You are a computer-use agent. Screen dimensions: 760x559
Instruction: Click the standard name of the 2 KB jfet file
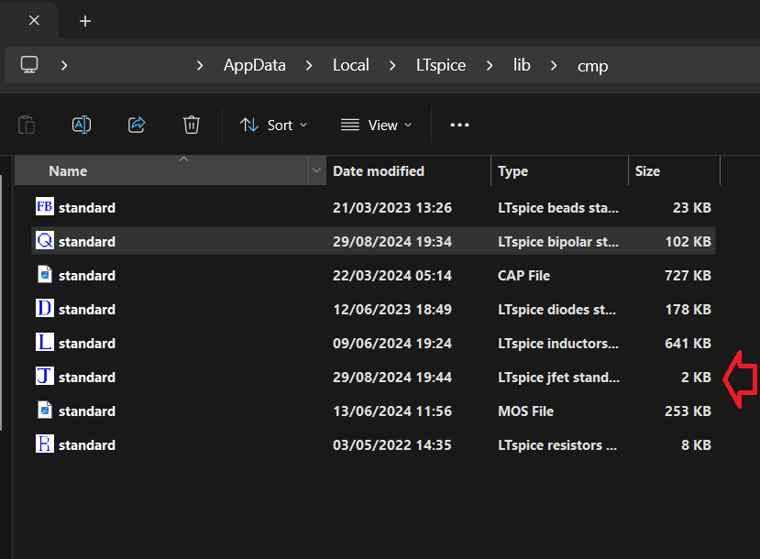(x=87, y=378)
